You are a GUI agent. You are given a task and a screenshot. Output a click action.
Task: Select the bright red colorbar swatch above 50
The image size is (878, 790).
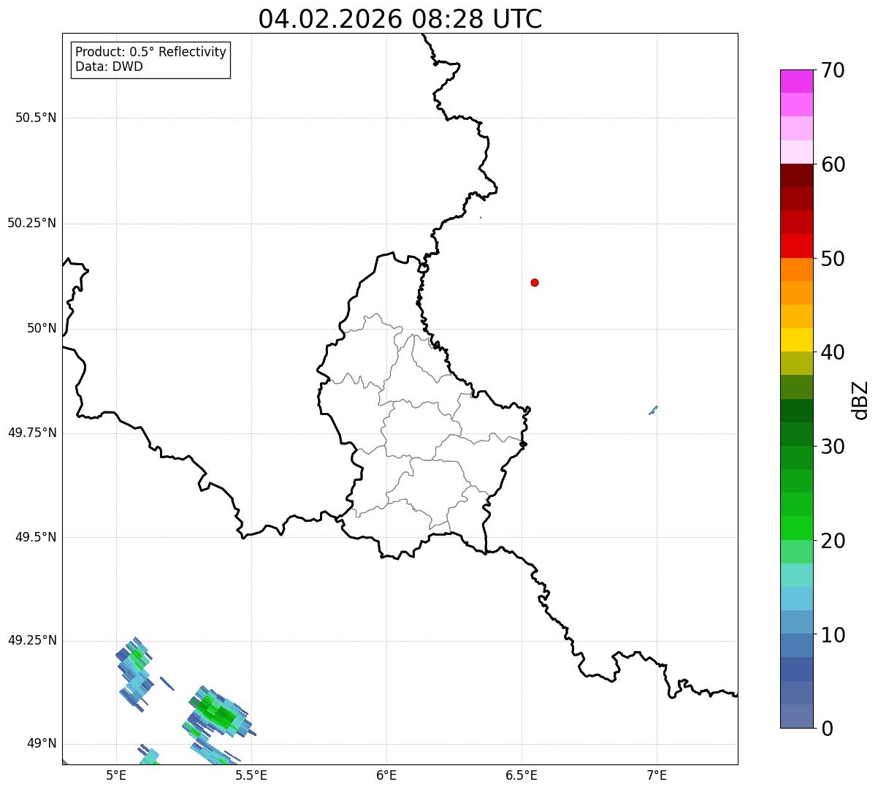point(796,246)
